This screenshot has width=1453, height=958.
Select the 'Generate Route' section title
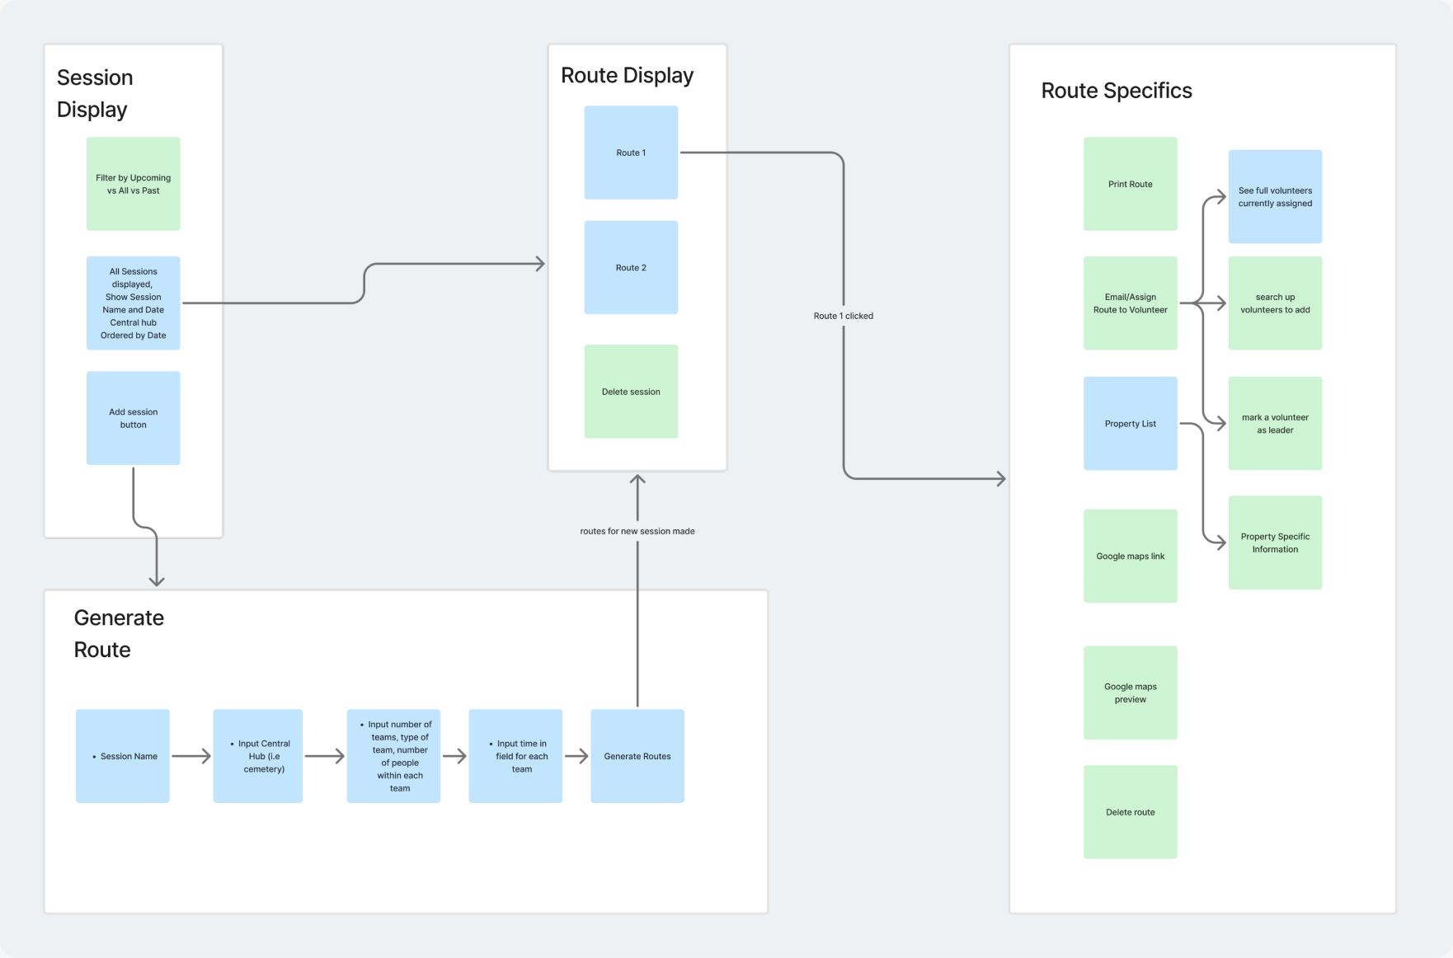pyautogui.click(x=119, y=633)
